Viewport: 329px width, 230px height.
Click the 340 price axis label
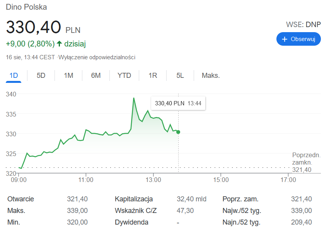point(11,94)
